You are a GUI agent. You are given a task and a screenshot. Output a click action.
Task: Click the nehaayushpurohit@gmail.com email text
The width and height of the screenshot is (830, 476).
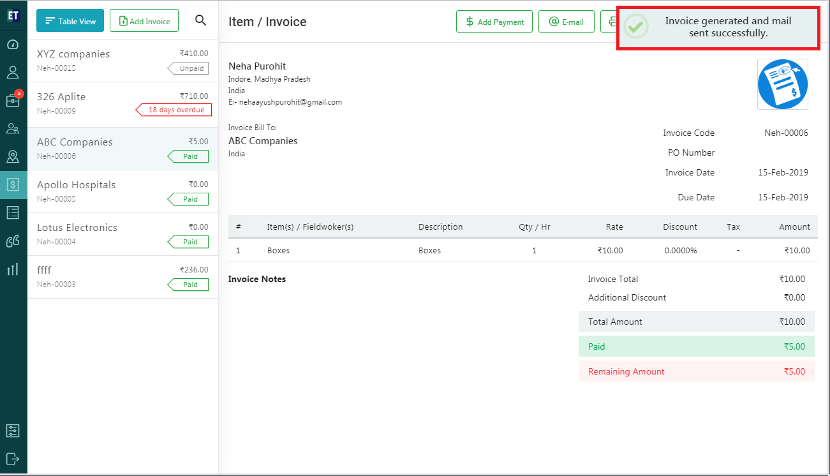[x=290, y=102]
